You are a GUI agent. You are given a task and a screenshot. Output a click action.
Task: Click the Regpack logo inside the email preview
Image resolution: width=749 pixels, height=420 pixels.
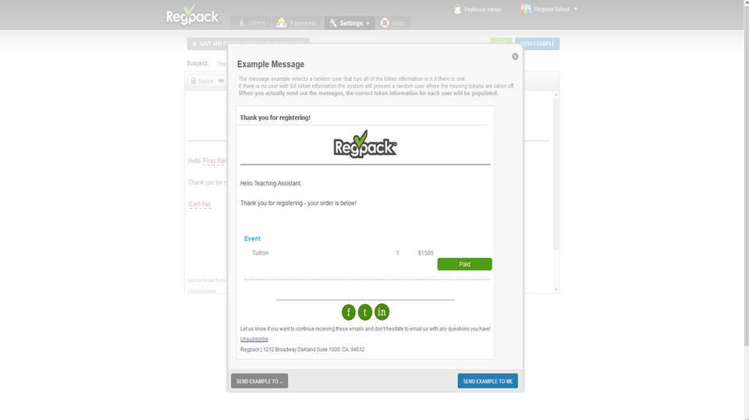coord(365,144)
